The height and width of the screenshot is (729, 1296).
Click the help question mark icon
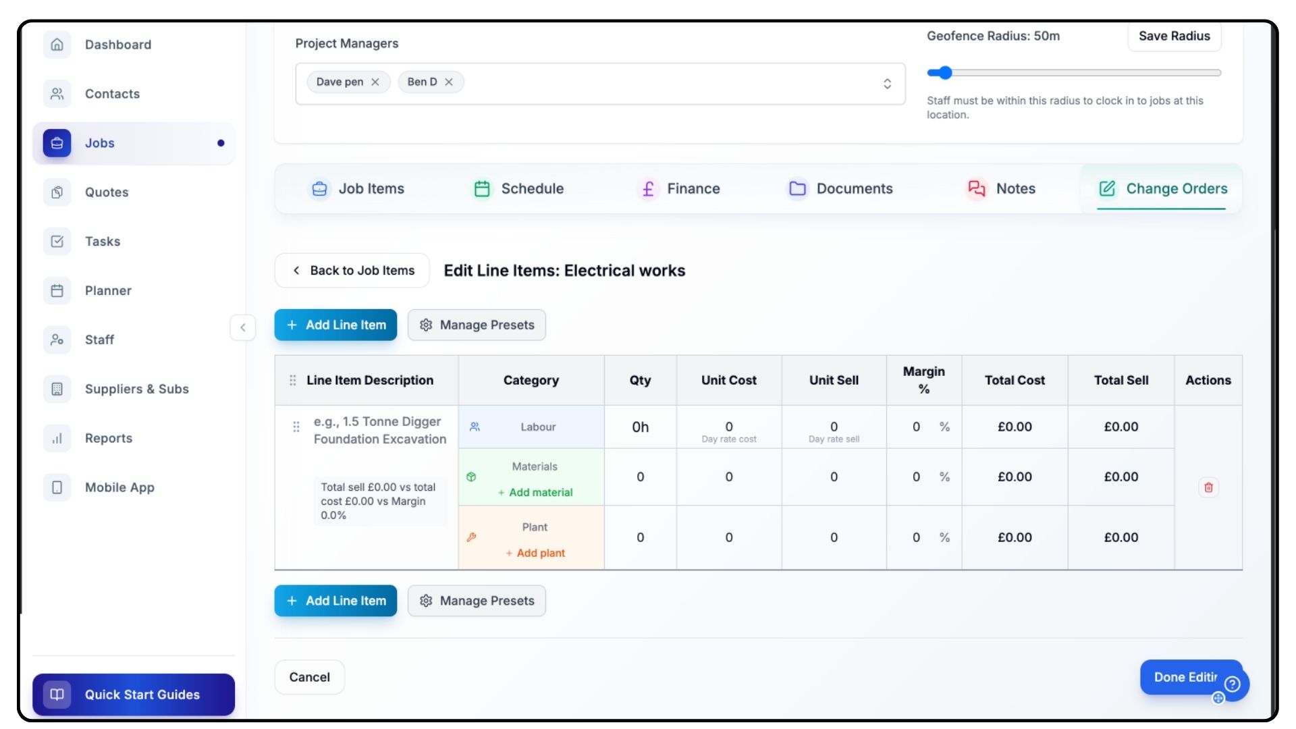[1233, 684]
